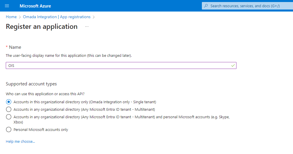Click the 'Who can use this application or access this API?' text
Image resolution: width=293 pixels, height=154 pixels.
pyautogui.click(x=45, y=94)
